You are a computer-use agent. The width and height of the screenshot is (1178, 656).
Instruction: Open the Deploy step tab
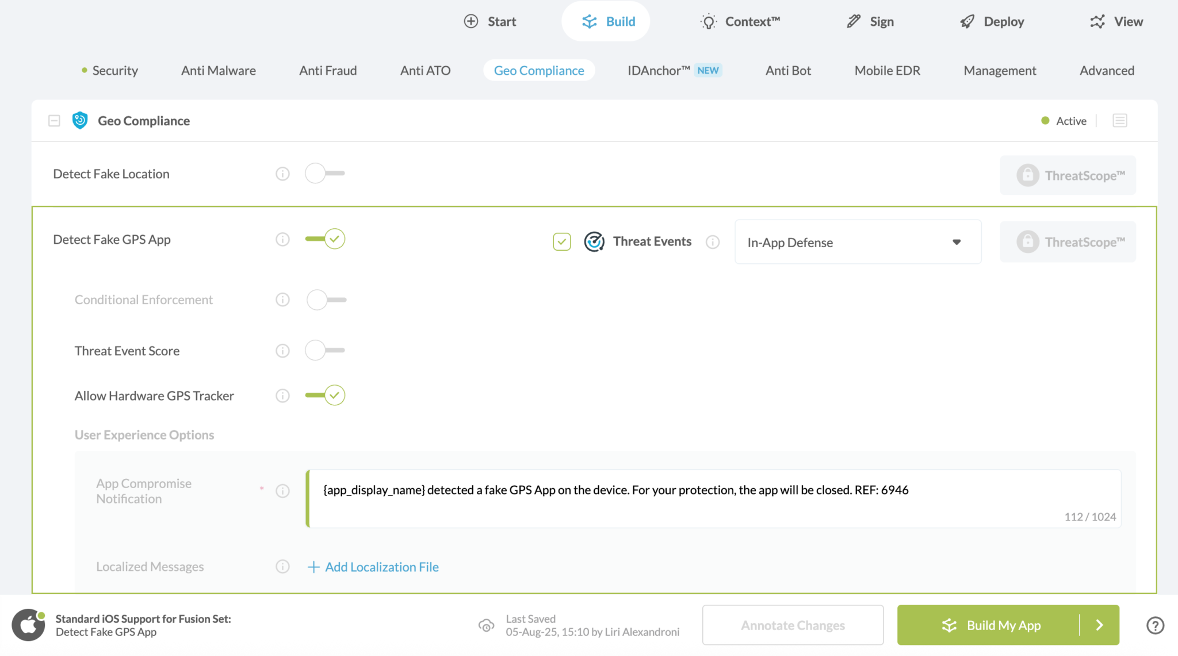coord(992,22)
